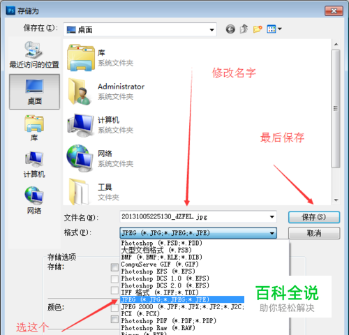The image size is (349, 335).
Task: Select the Administrator folder in the file list
Action: coord(106,91)
